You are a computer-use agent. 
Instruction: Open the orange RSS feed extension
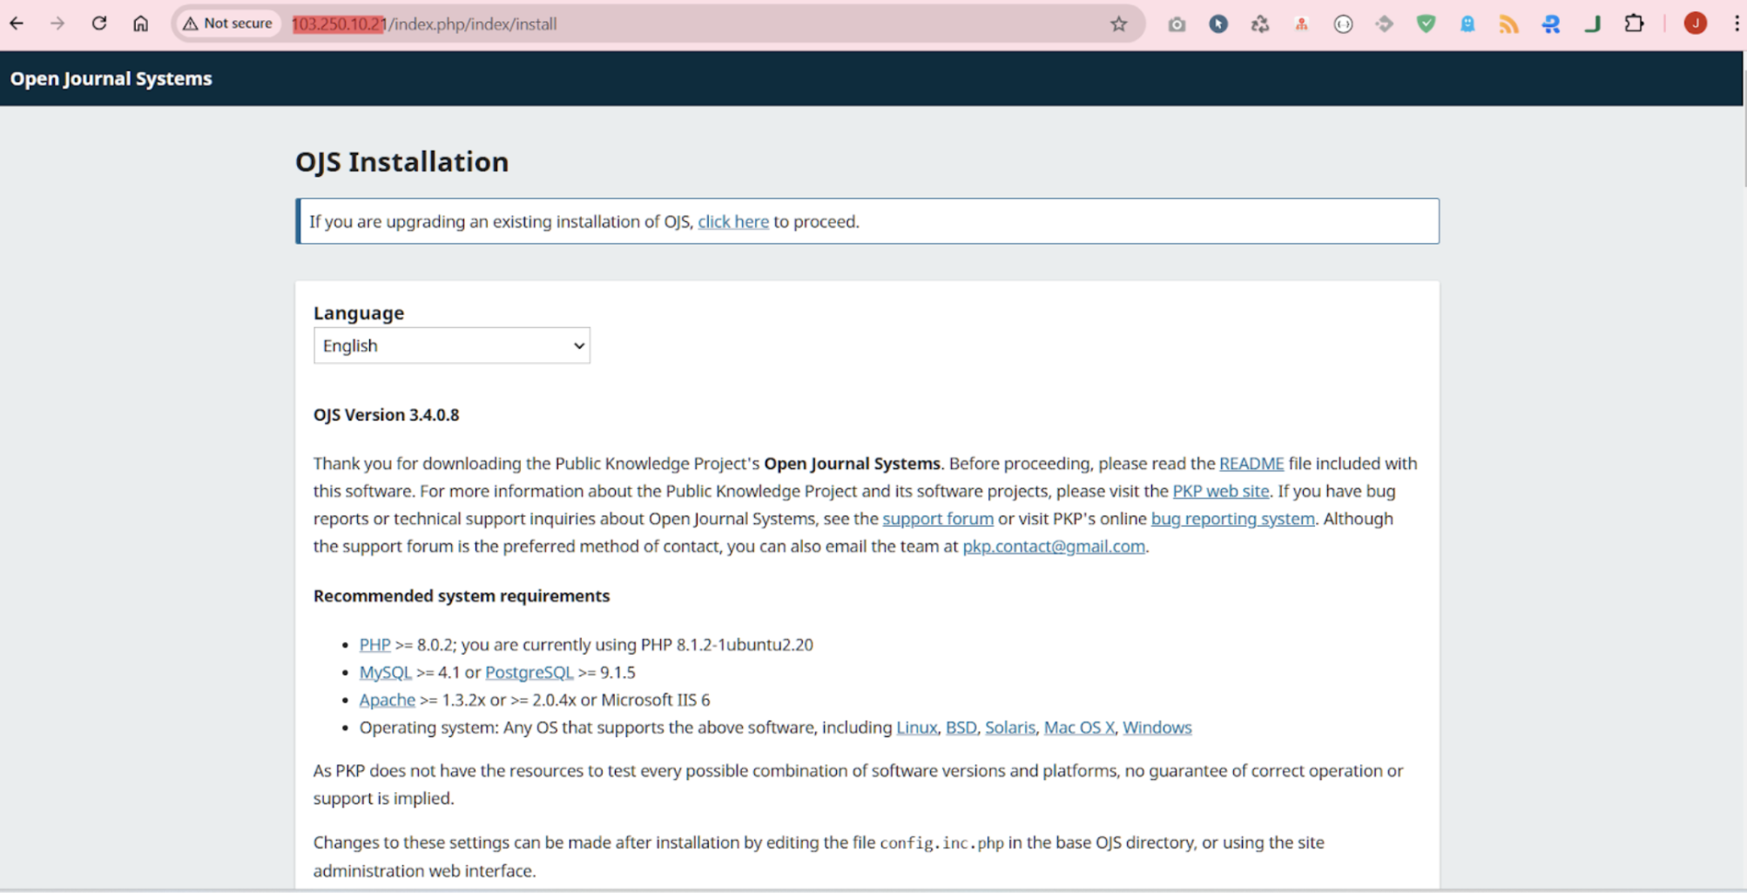tap(1509, 24)
